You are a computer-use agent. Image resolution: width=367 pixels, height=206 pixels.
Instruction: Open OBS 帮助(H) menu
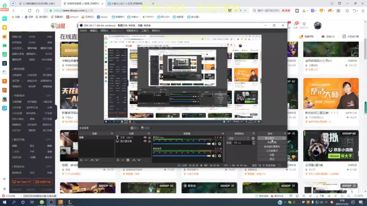tap(156, 31)
